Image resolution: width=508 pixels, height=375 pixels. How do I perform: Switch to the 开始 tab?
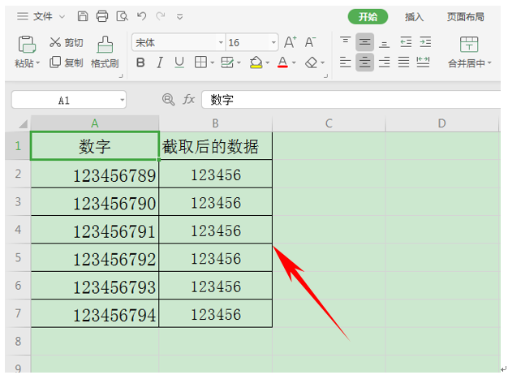(368, 16)
